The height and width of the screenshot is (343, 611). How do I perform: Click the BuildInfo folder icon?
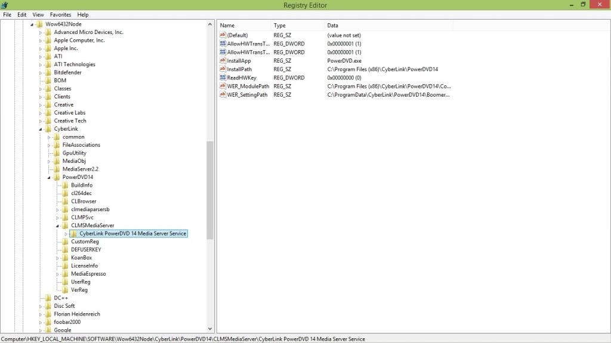pyautogui.click(x=65, y=185)
